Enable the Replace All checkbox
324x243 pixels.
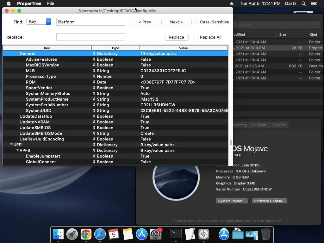[196, 37]
